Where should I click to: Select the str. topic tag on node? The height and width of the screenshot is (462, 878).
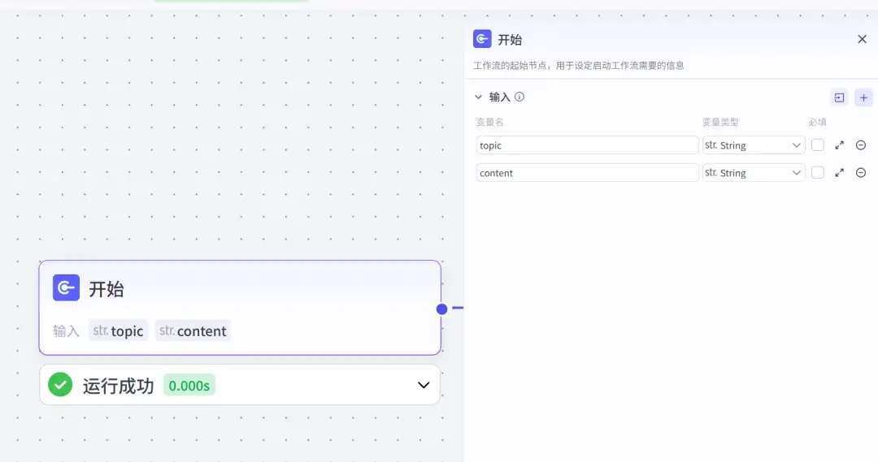point(118,330)
